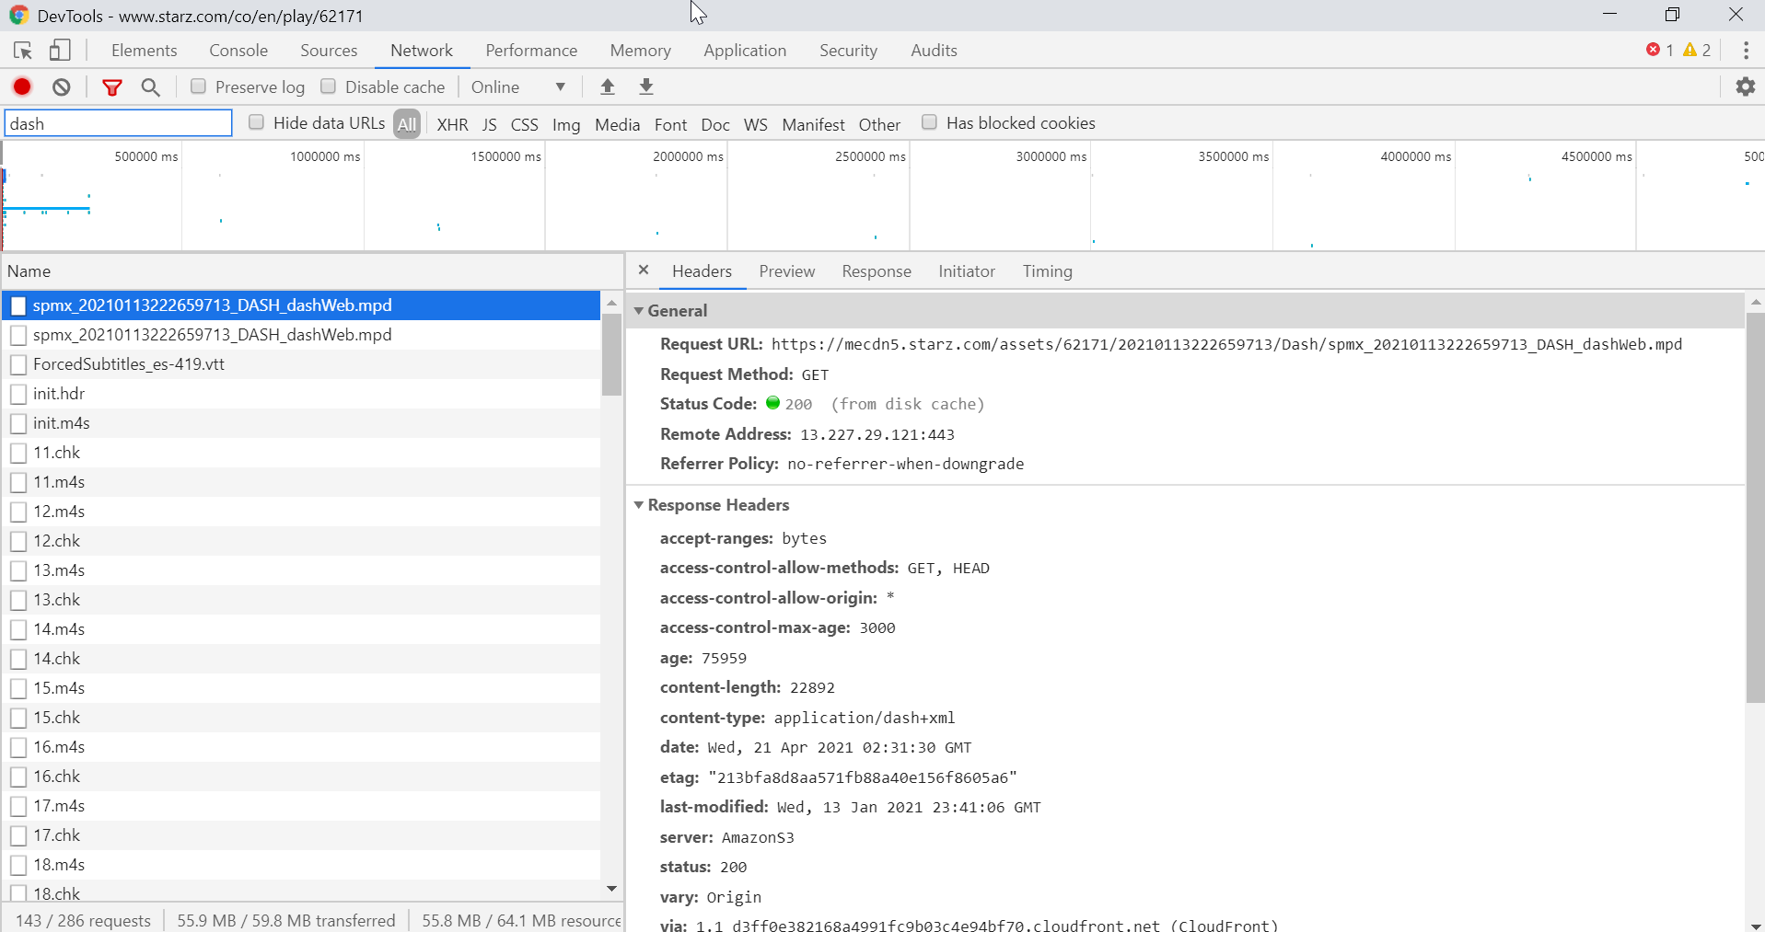Enable the Preserve log checkbox
This screenshot has height=932, width=1765.
[198, 86]
